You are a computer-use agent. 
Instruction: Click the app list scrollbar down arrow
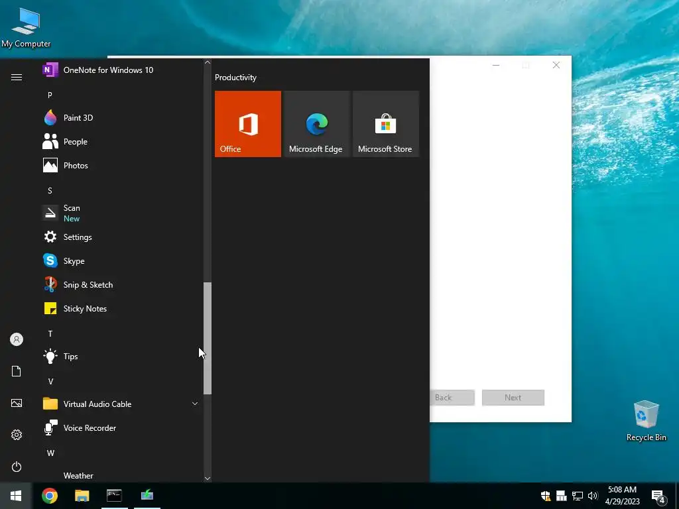click(x=208, y=479)
